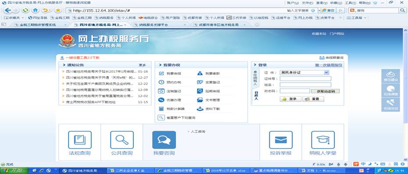The height and width of the screenshot is (174, 408).
Task: Open the 查看(V) menu
Action: click(x=322, y=3)
